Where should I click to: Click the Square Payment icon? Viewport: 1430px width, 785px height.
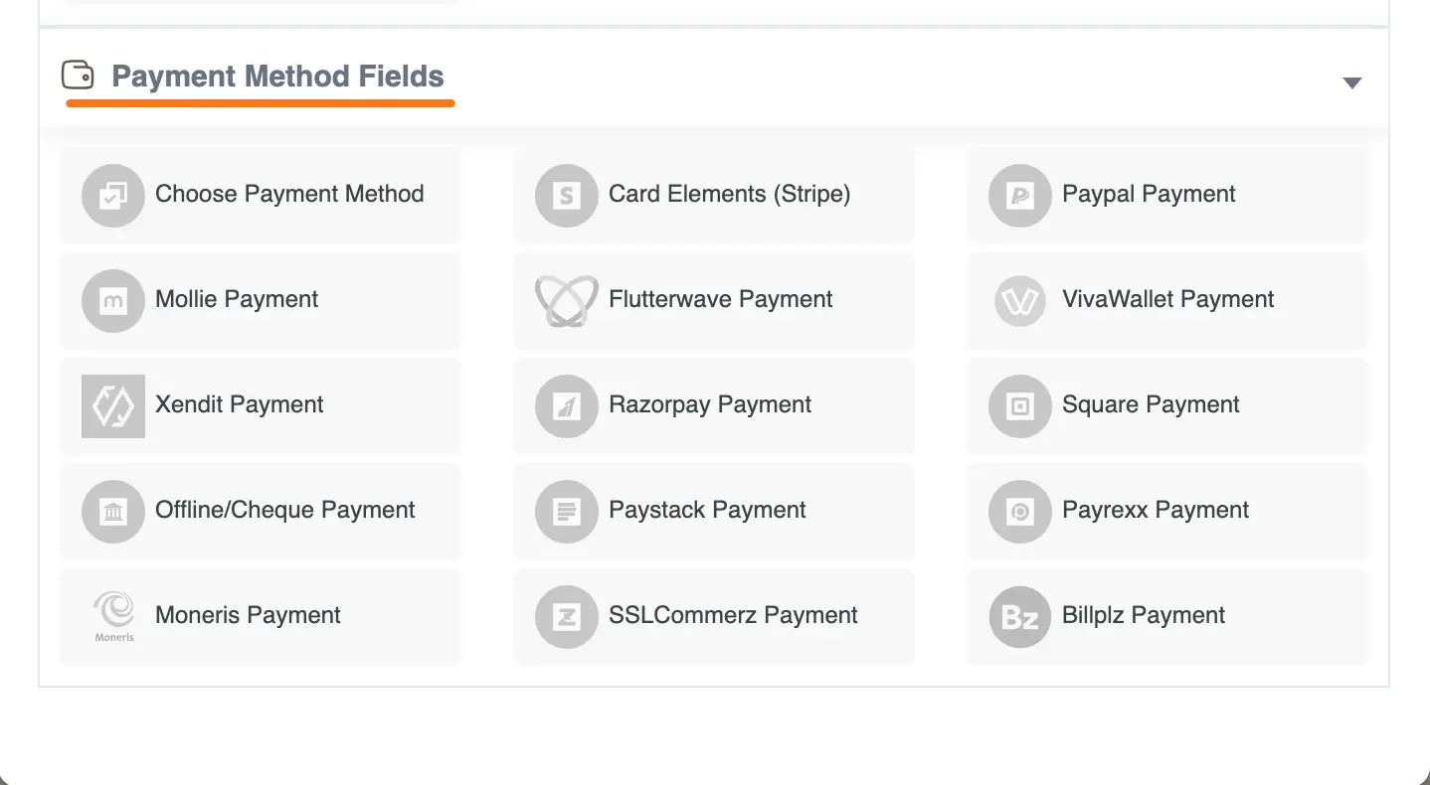(x=1019, y=405)
